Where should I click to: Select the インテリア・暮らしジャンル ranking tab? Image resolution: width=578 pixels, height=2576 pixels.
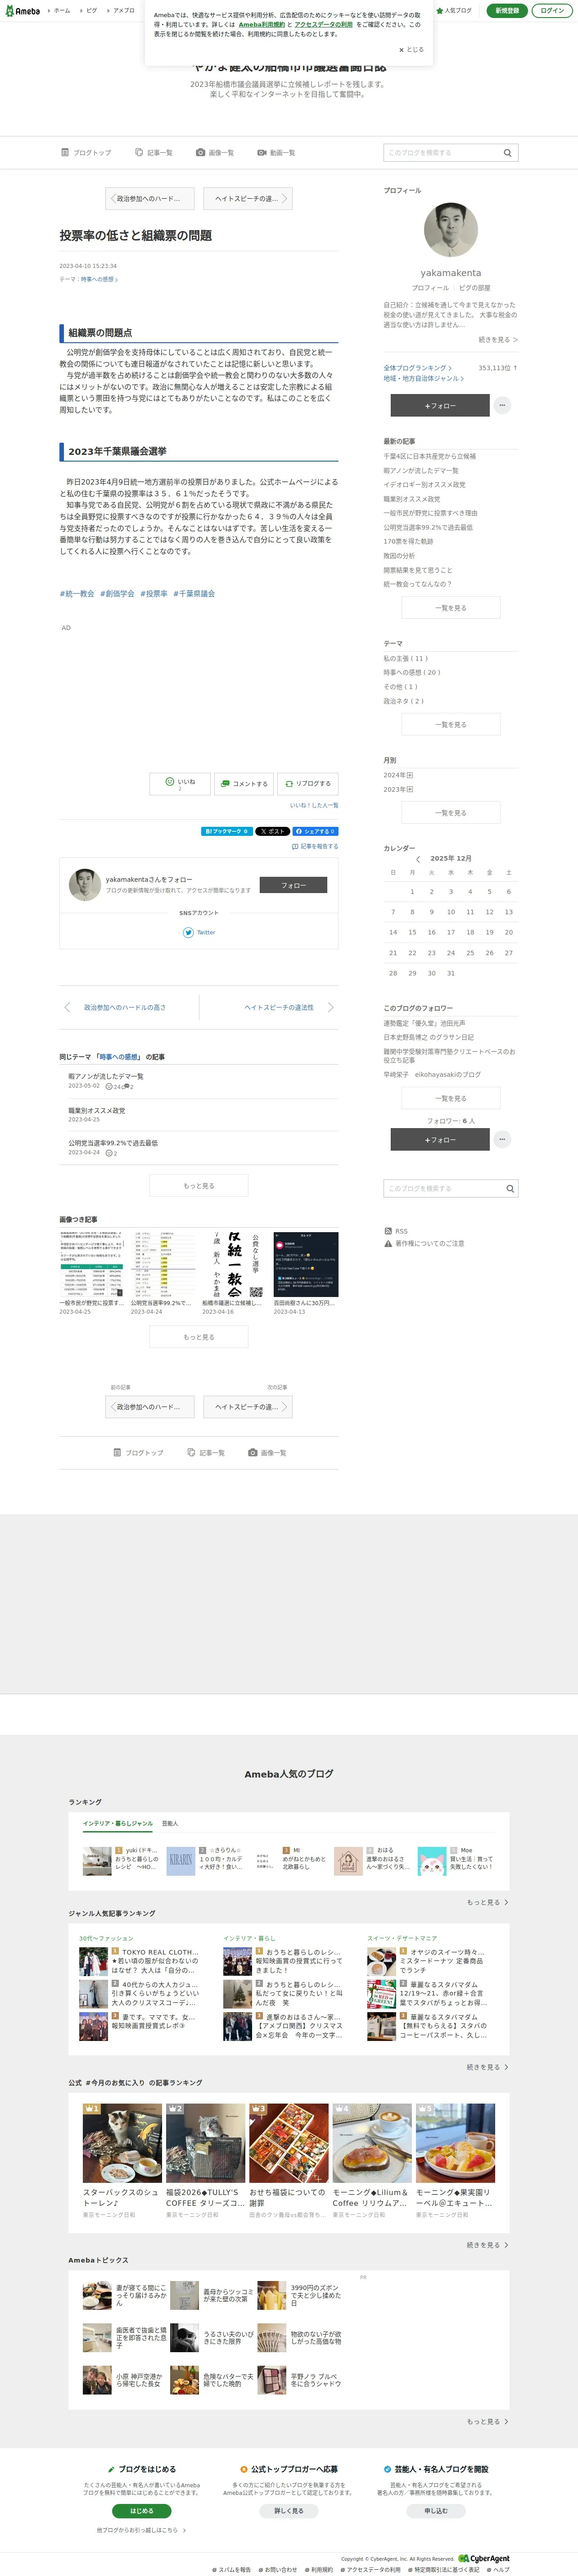[118, 1823]
